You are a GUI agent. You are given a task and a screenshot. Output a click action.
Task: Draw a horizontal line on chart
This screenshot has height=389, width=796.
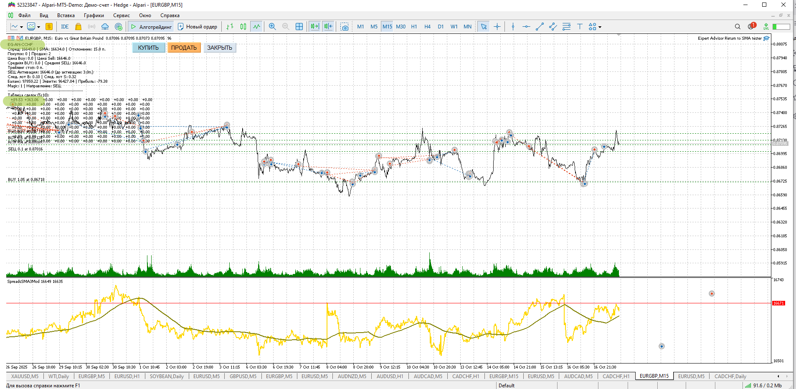[x=526, y=27]
